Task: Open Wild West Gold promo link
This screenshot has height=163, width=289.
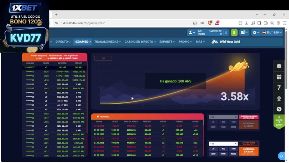Action: click(226, 42)
